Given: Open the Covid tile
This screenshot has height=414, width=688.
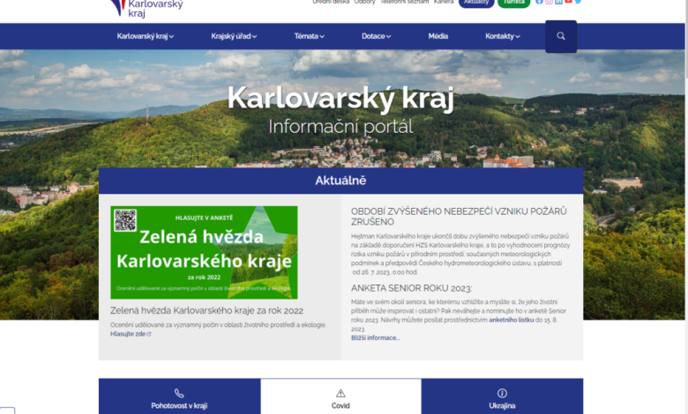Looking at the screenshot, I should pos(341,396).
